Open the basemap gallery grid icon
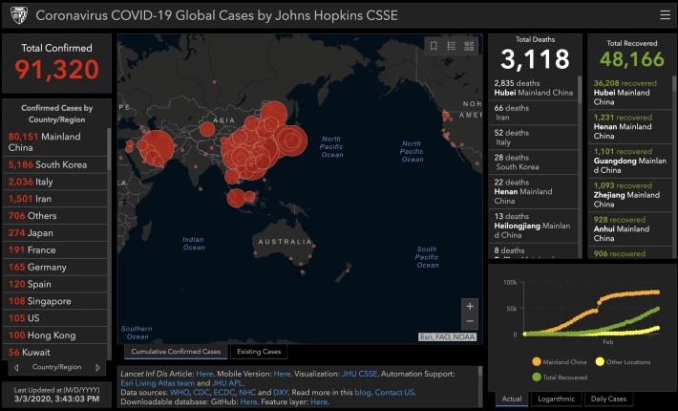678x411 pixels. click(469, 46)
